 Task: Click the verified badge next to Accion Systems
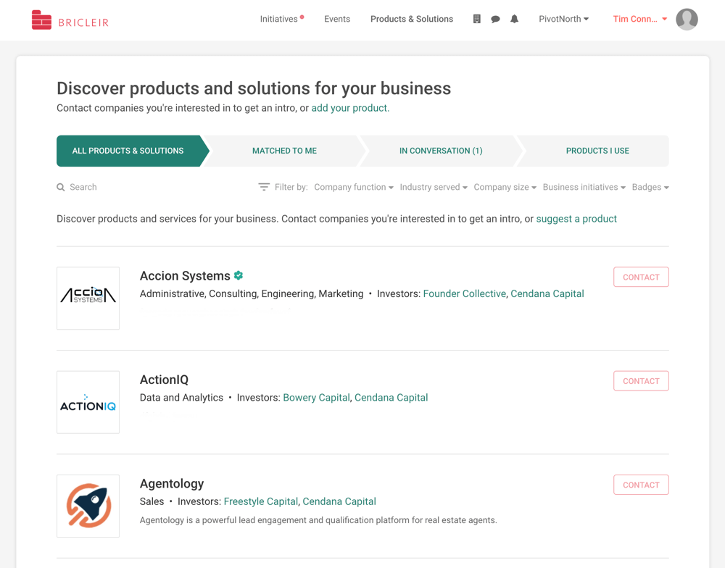(239, 275)
